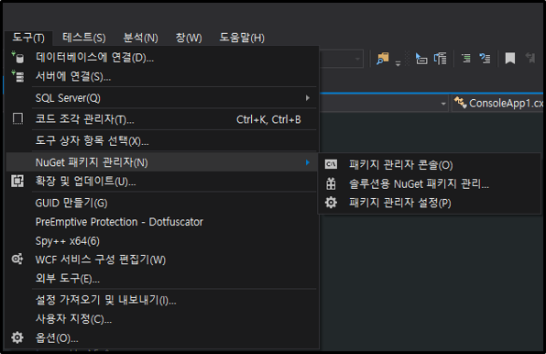Open the 도구(T) menu
Screen dimensions: 546x354
pyautogui.click(x=28, y=38)
